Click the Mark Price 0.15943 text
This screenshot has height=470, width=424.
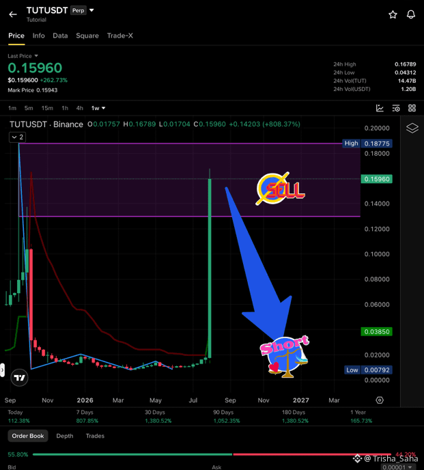32,90
